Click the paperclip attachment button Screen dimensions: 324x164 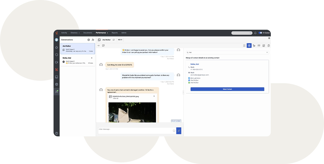pos(179,130)
